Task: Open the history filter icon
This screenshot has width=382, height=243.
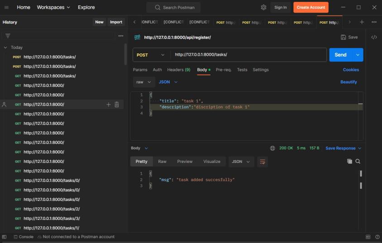Action: click(x=8, y=36)
